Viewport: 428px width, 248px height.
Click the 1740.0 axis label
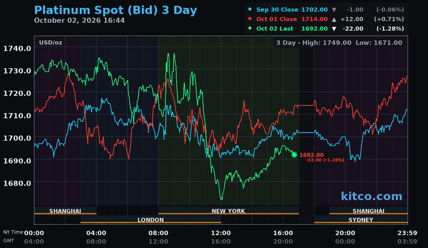pyautogui.click(x=17, y=49)
